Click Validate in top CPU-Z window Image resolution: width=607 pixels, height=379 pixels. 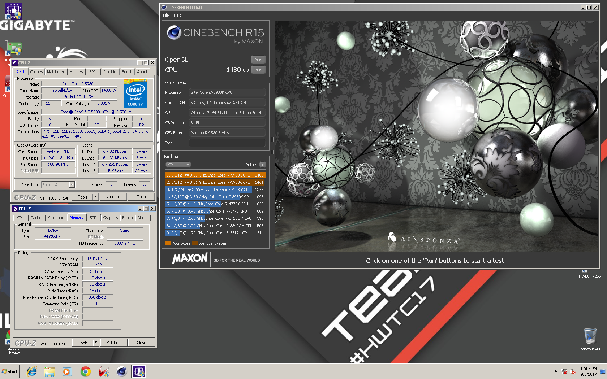click(x=113, y=197)
